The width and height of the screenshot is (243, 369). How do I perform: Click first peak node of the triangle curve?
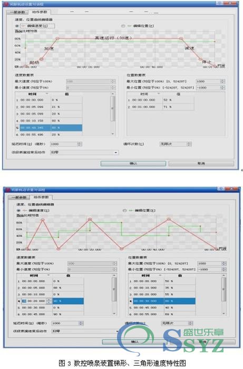[43, 220]
